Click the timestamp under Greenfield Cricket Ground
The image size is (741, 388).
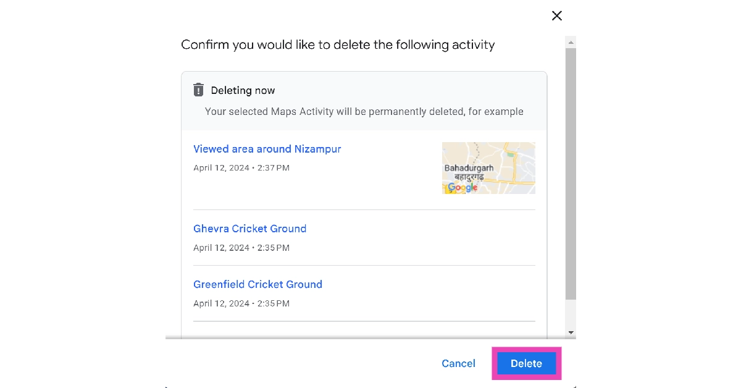coord(241,303)
